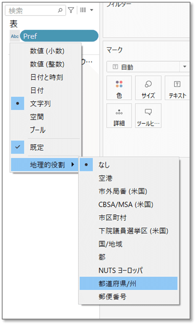This screenshot has height=325, width=196.
Task: Choose 日付と時刻 data type
Action: point(46,77)
